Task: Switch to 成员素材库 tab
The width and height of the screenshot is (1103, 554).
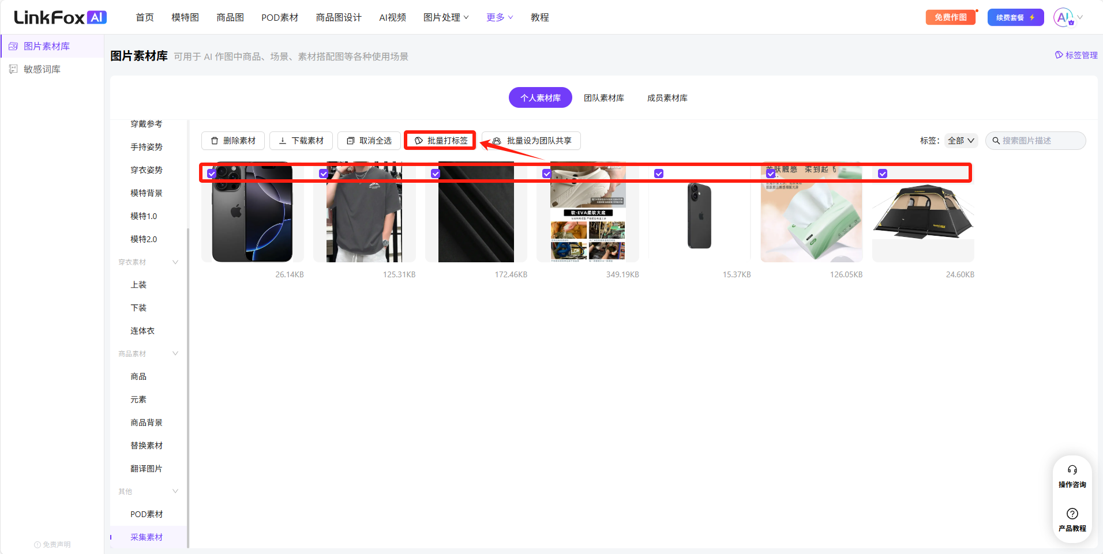Action: [667, 97]
